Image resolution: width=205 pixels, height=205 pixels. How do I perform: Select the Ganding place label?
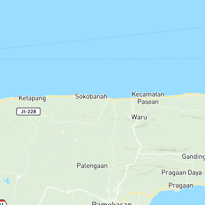click(194, 157)
